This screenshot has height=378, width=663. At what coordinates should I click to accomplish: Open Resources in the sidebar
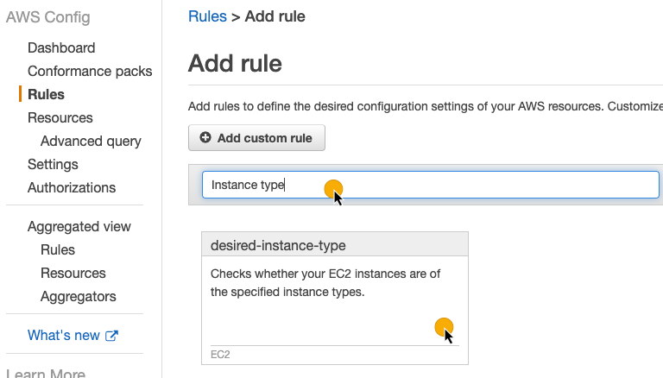[x=60, y=118]
